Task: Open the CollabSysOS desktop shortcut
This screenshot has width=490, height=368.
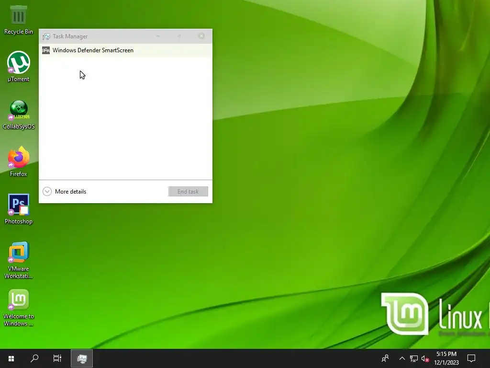Action: (19, 115)
